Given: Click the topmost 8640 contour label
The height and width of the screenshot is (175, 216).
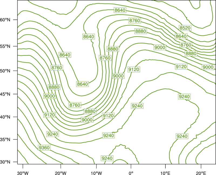Looking at the screenshot, I should (120, 10).
